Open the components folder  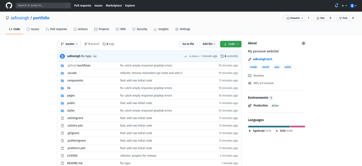pyautogui.click(x=75, y=80)
